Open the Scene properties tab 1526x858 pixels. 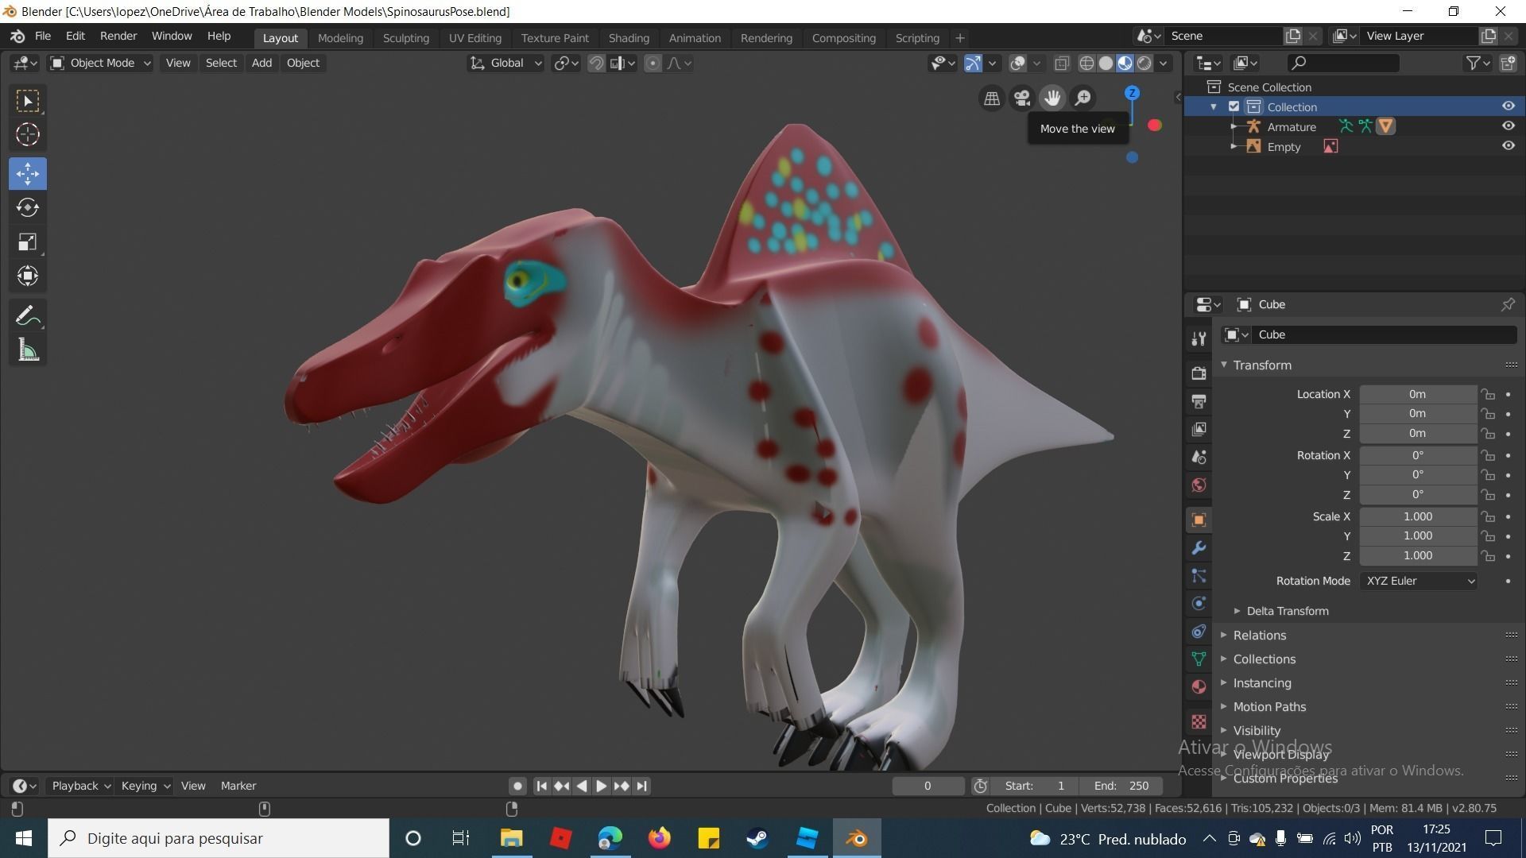pos(1199,457)
